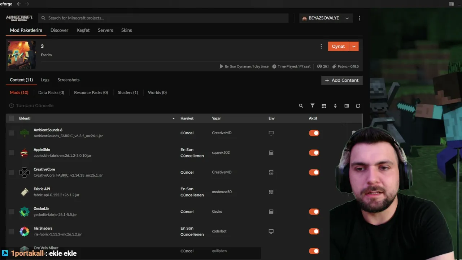Image resolution: width=462 pixels, height=260 pixels.
Task: Click the forward navigation arrow
Action: tap(27, 4)
